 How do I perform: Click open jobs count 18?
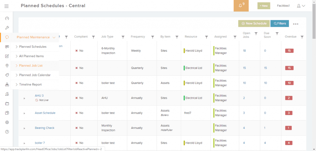[x=244, y=51]
